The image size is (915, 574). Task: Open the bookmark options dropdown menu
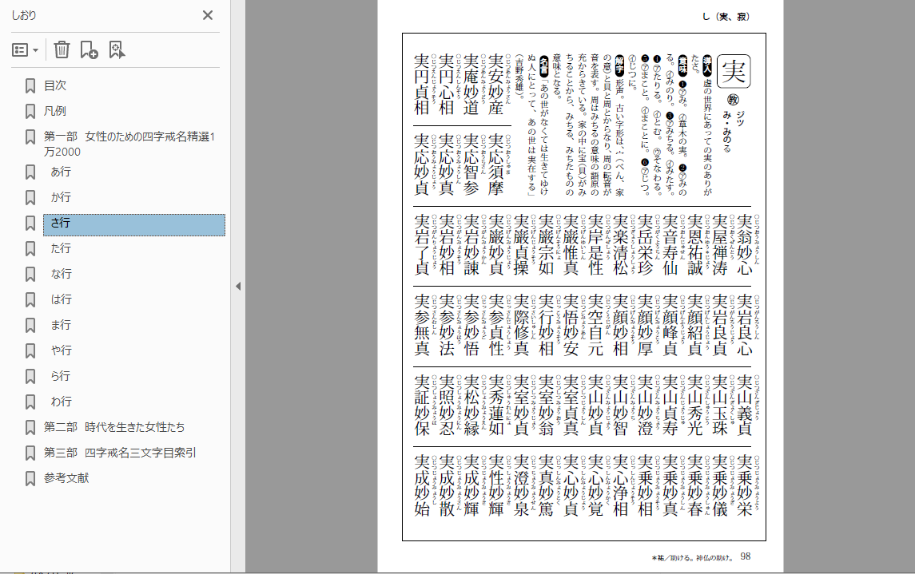tap(26, 50)
